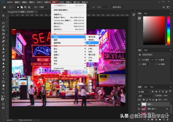Select the Gradient tool
This screenshot has width=173, height=122.
pos(4,60)
